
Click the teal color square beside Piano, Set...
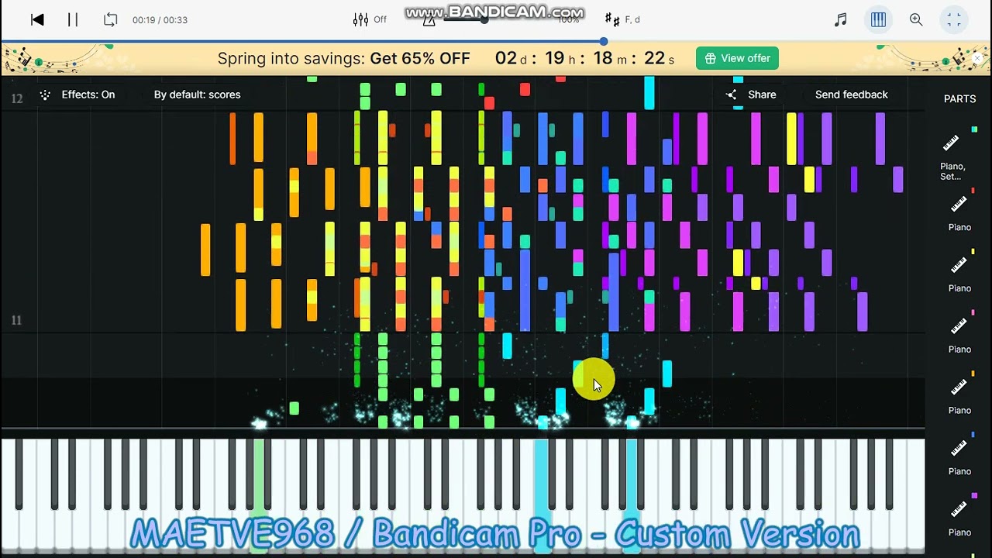point(974,129)
